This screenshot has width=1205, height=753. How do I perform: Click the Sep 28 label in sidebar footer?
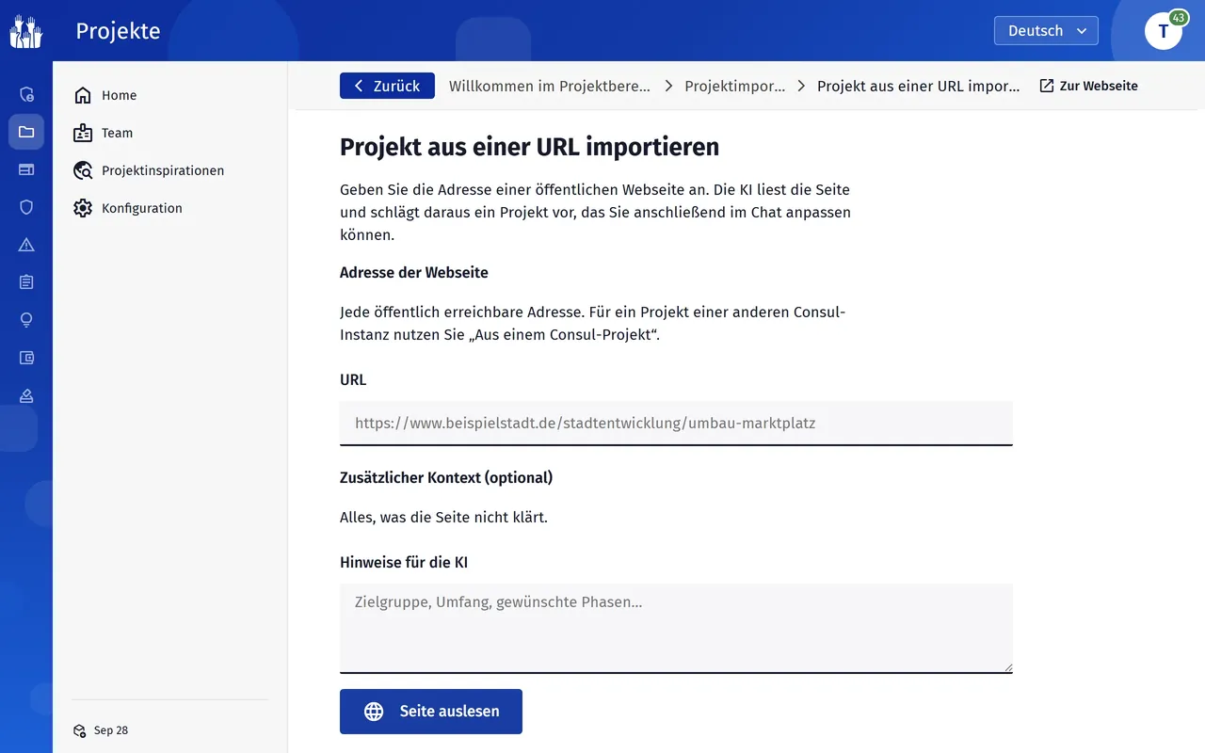pyautogui.click(x=111, y=730)
